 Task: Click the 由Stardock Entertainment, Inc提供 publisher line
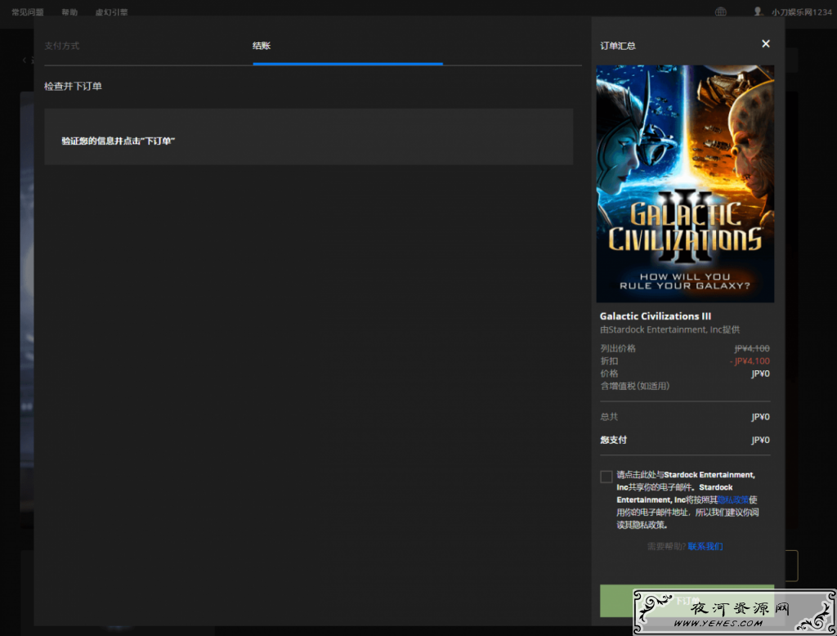coord(670,329)
